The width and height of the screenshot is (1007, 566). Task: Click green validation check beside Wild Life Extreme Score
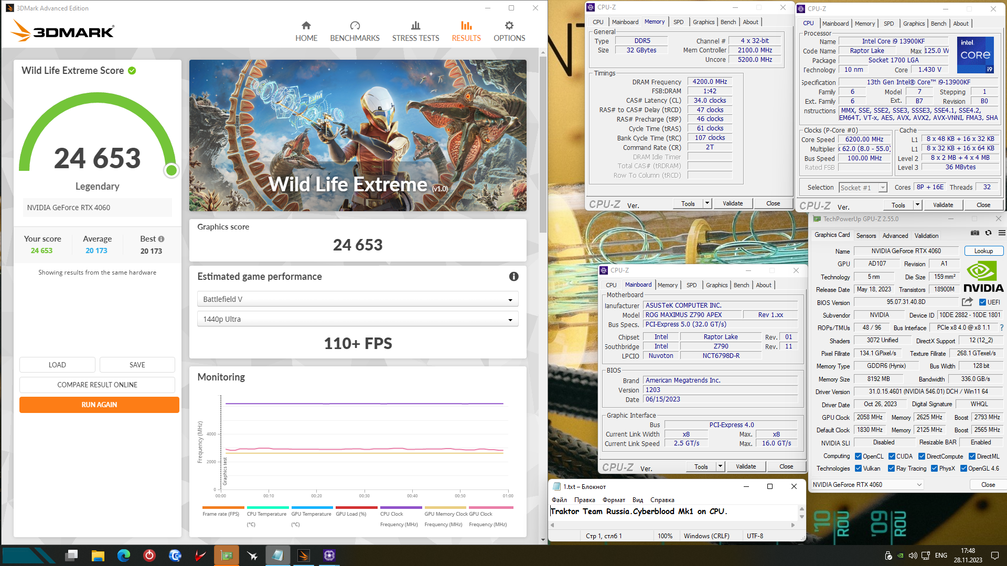tap(132, 71)
